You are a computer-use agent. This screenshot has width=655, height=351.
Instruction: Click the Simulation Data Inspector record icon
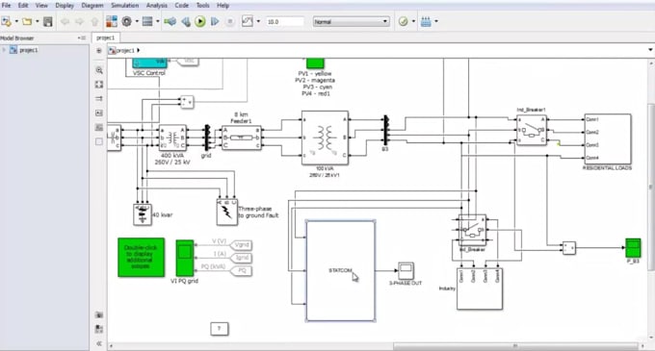tap(248, 22)
